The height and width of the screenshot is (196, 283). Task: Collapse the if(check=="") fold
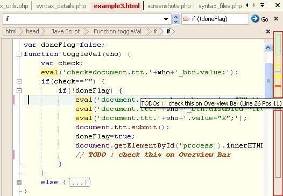click(x=19, y=81)
